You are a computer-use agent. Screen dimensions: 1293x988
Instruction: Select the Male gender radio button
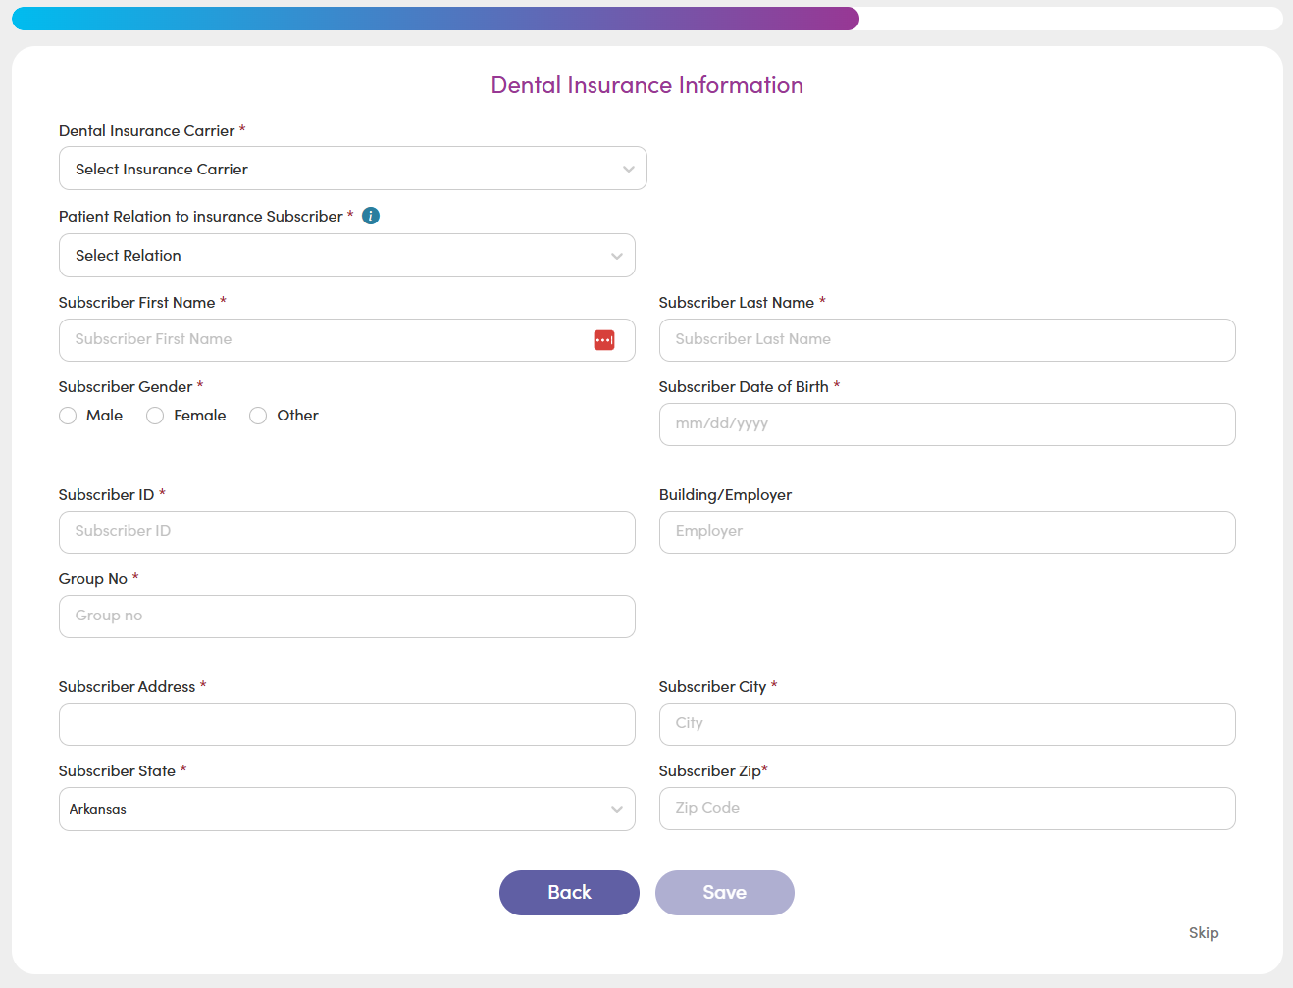[68, 416]
